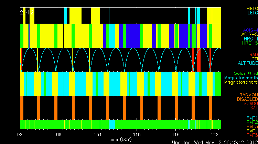258x144 pixels.
Task: Click the 2012 year label in plot
Action: 27,12
